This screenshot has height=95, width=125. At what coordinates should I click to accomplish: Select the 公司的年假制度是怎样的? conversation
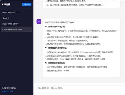click(17, 29)
